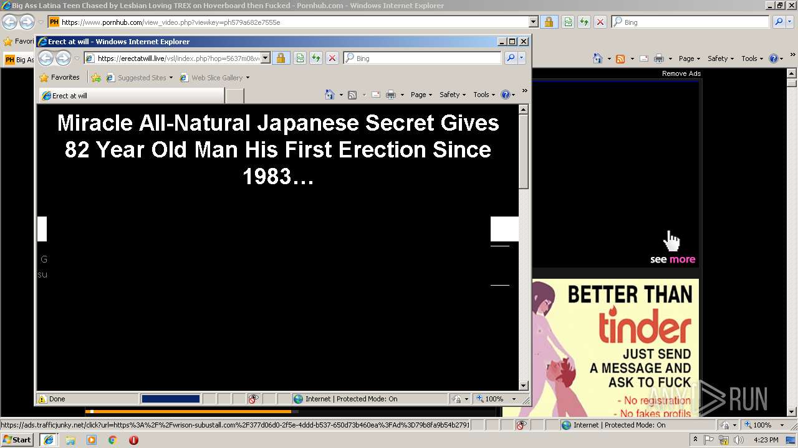798x448 pixels.
Task: Open recent pages dropdown in front popup window
Action: point(77,58)
